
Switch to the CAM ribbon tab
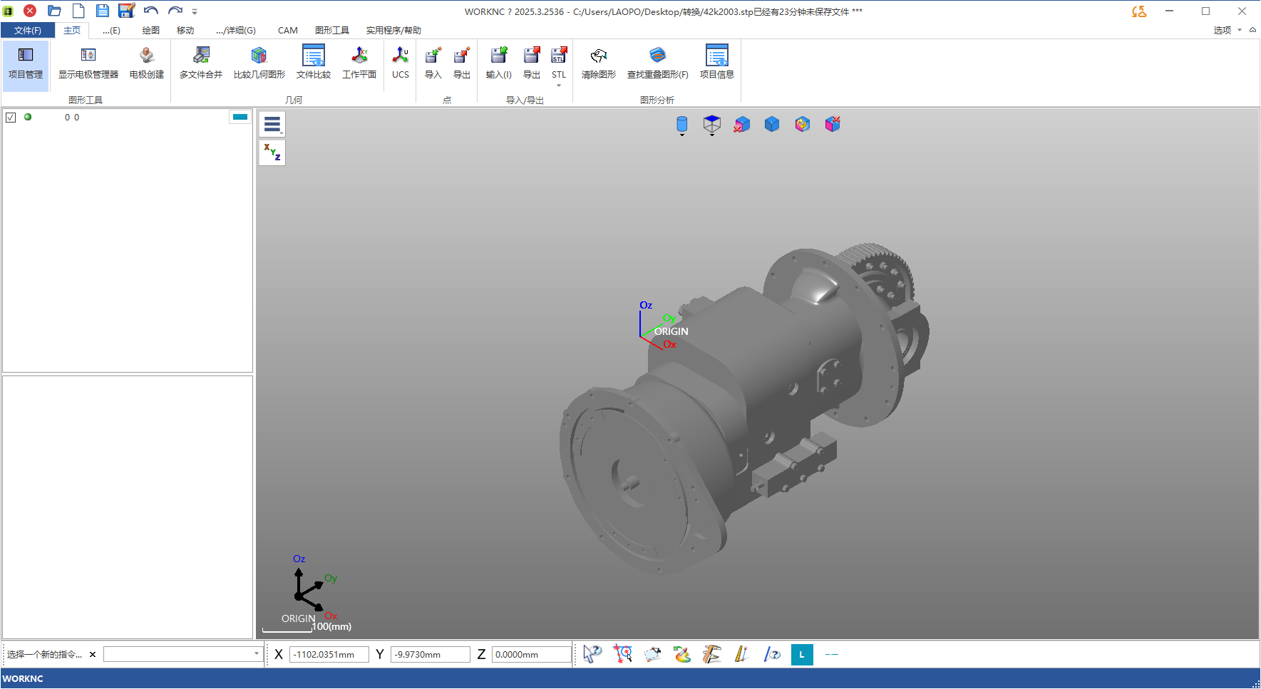(287, 30)
